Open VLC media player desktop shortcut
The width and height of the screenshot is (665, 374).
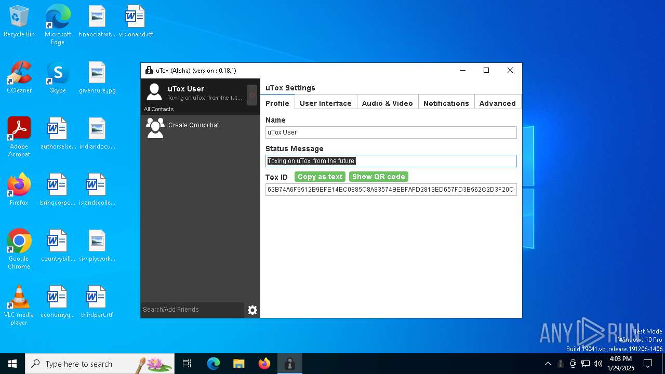[19, 305]
